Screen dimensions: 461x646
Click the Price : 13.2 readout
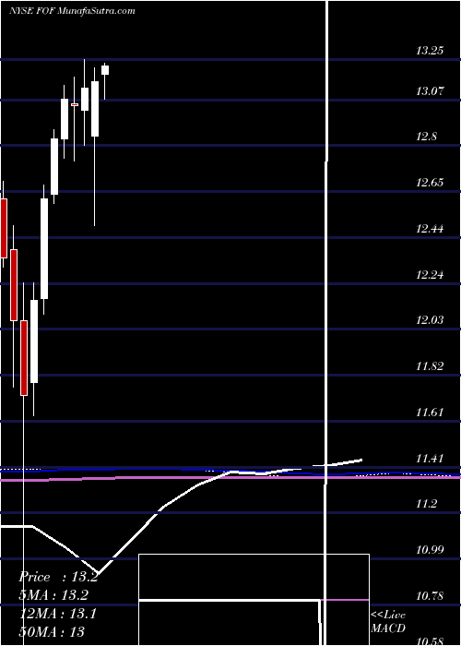pyautogui.click(x=58, y=577)
